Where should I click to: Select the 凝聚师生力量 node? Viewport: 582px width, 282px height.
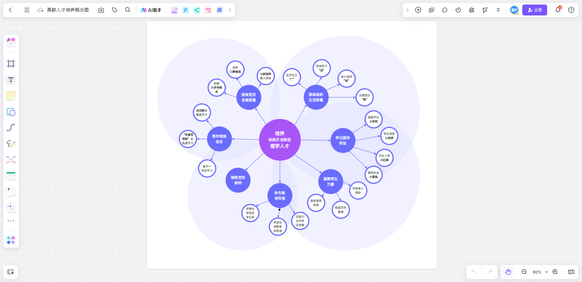point(330,182)
